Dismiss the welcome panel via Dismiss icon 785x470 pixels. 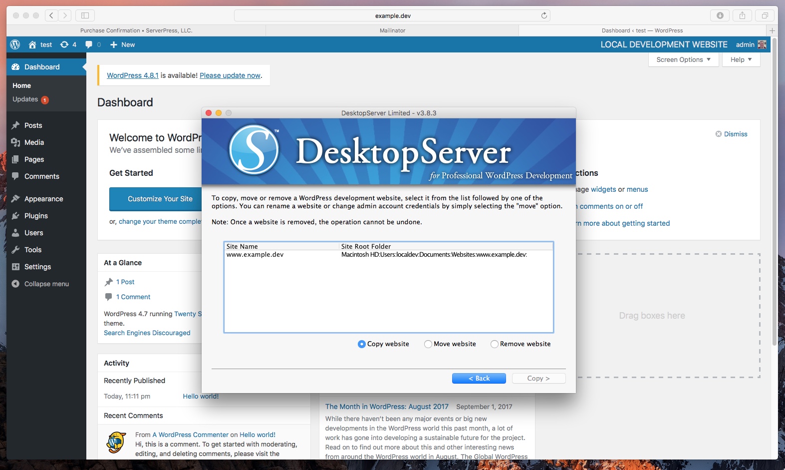coord(719,134)
